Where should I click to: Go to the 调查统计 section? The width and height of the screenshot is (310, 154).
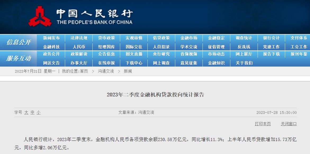click(x=244, y=38)
